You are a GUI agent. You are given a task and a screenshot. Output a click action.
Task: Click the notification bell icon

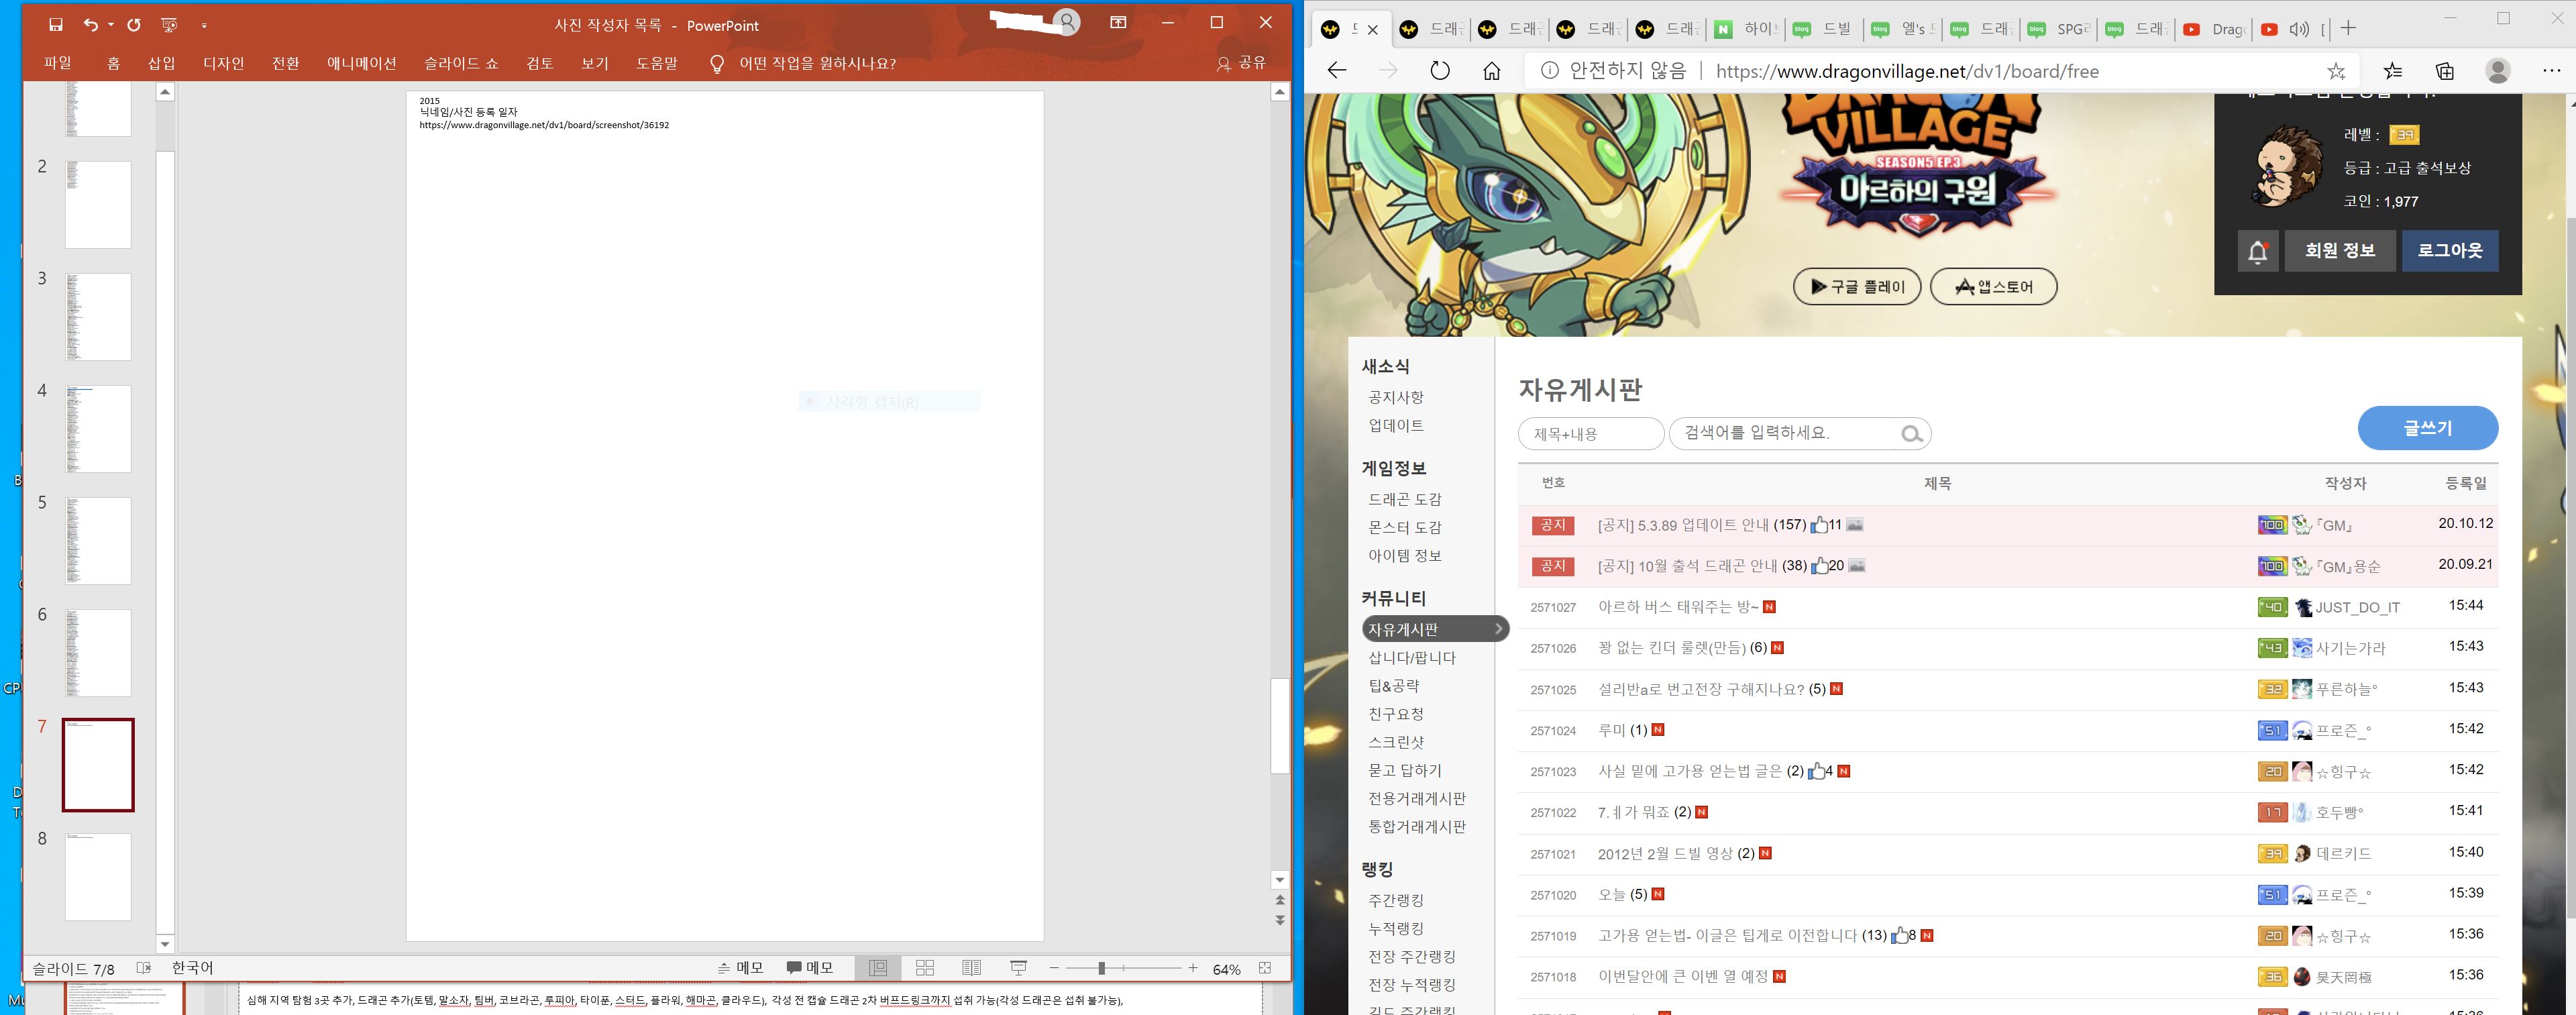[2257, 251]
